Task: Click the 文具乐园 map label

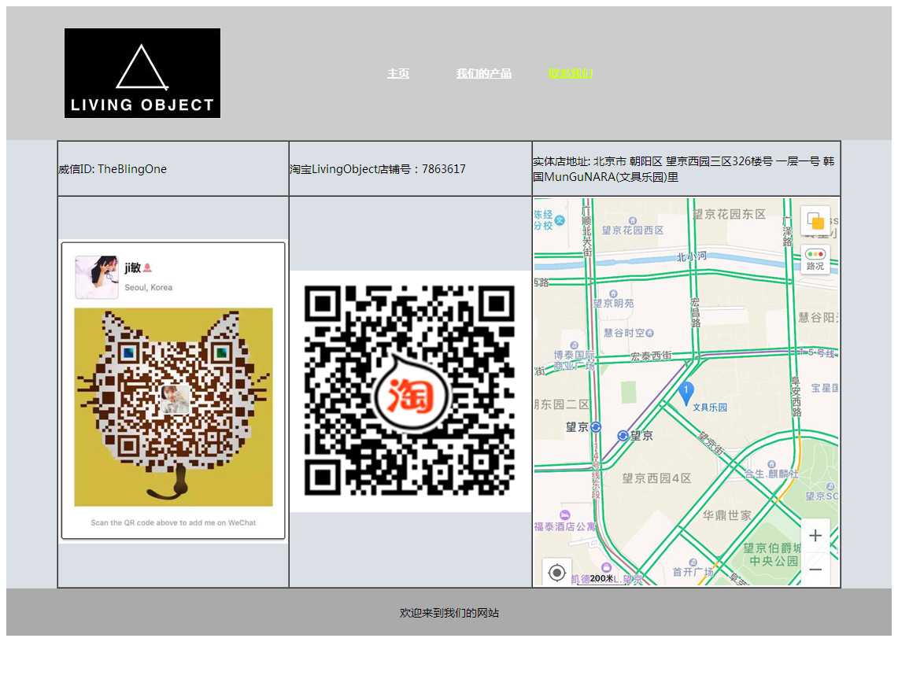Action: (710, 408)
